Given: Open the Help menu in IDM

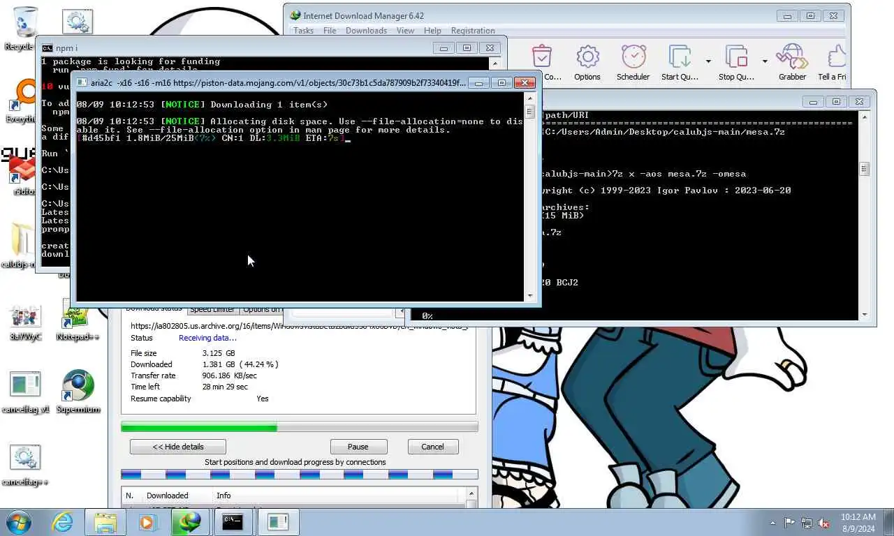Looking at the screenshot, I should click(x=432, y=31).
